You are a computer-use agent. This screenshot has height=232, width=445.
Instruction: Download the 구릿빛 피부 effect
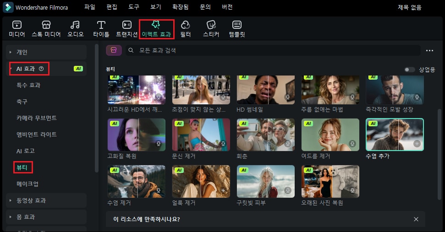click(288, 191)
